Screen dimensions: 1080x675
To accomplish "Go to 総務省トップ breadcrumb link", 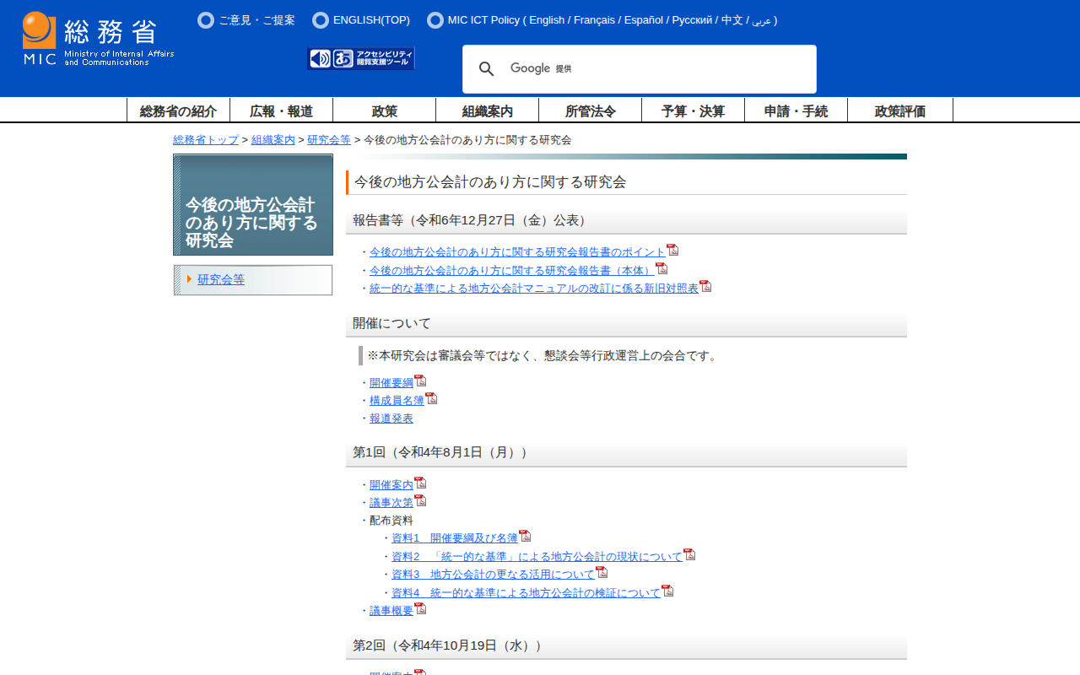I will 206,140.
